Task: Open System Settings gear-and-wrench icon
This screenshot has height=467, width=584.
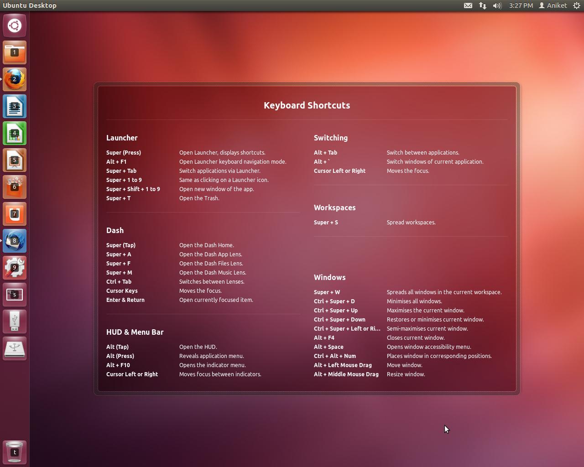Action: pyautogui.click(x=15, y=268)
